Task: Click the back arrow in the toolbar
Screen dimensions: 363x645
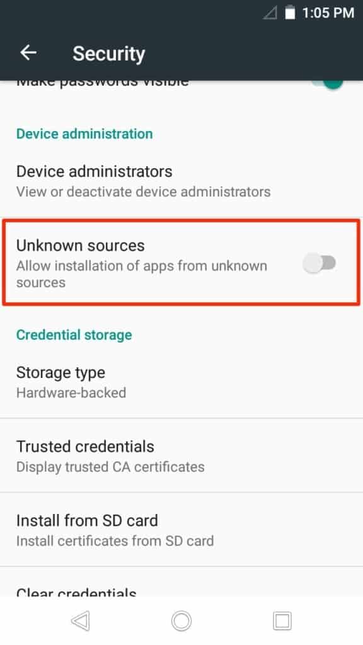Action: [28, 53]
